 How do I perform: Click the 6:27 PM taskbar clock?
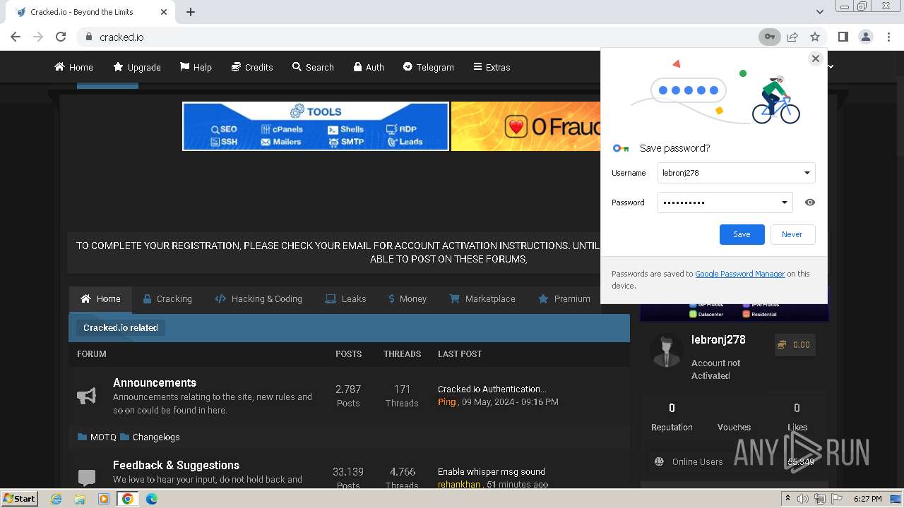867,499
